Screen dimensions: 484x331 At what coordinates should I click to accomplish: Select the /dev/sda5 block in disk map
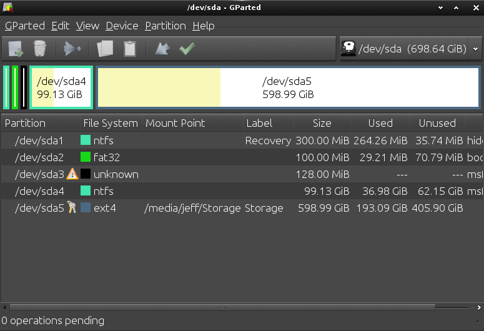pyautogui.click(x=288, y=87)
